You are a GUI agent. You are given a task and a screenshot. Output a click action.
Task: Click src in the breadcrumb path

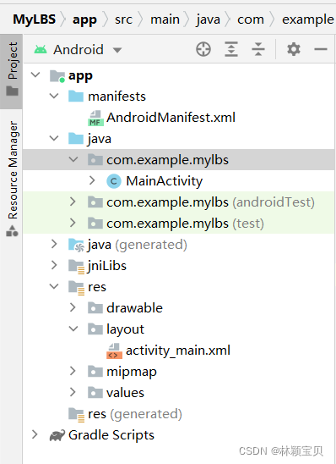[x=123, y=19]
